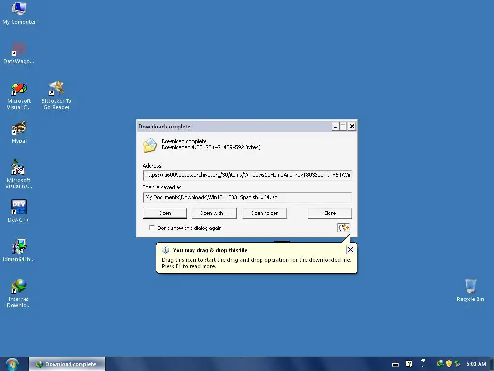The image size is (494, 371).
Task: Minimize the Download complete dialog
Action: coord(335,127)
